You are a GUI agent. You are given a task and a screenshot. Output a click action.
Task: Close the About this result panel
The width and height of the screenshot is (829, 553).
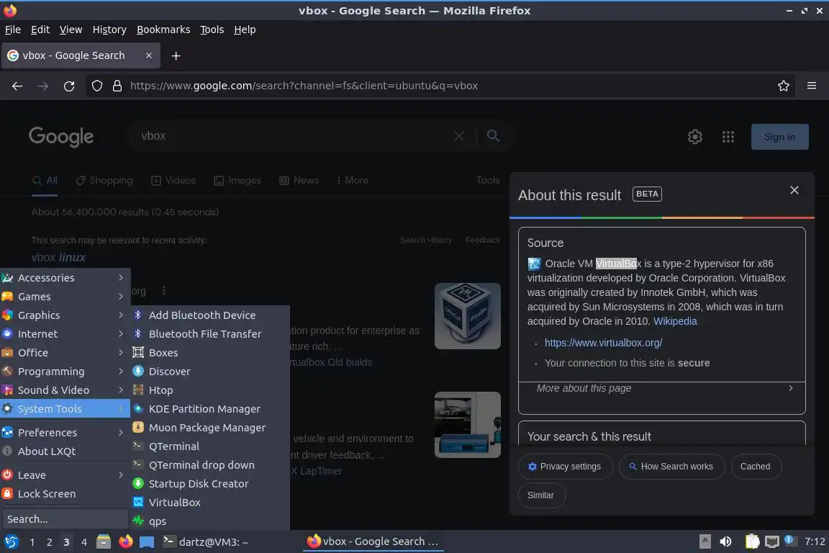[794, 190]
